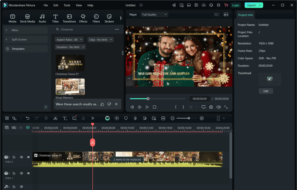Give thumbs up to search results

coord(102,104)
